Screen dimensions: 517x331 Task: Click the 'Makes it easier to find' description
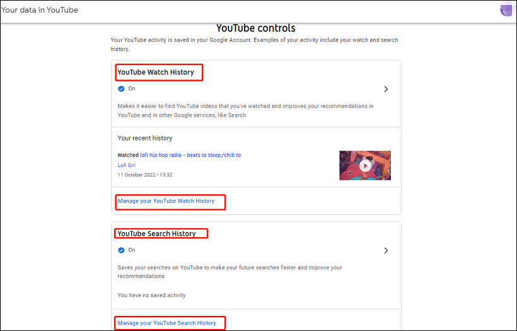pos(246,111)
